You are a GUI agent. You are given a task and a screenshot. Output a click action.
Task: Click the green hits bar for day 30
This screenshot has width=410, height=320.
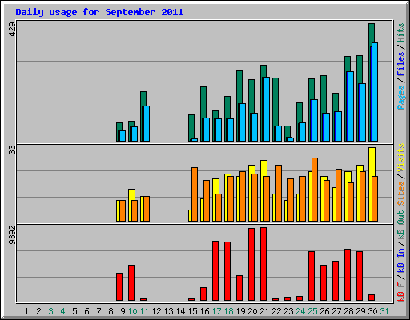[372, 34]
